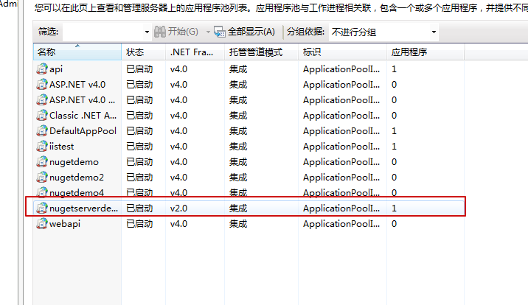Click 集成 pipeline mode in the webapi row
This screenshot has height=305, width=528.
point(238,224)
